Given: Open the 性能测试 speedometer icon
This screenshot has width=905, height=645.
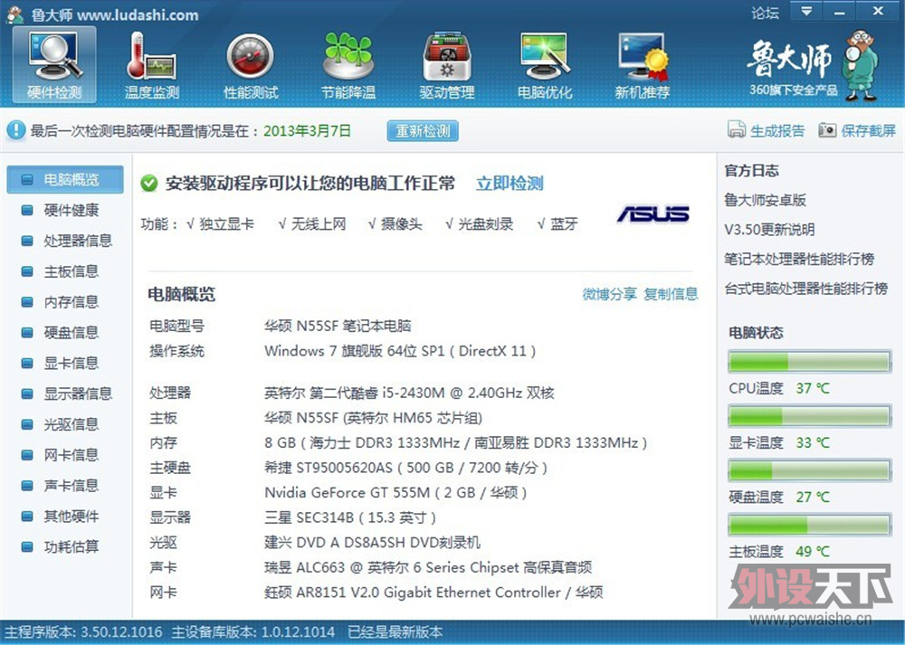Looking at the screenshot, I should click(251, 64).
